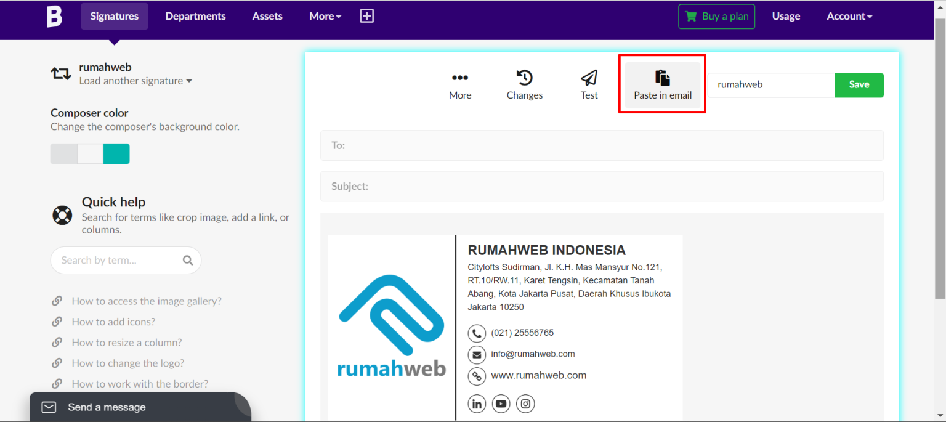The width and height of the screenshot is (946, 422).
Task: Open the Signatures tab
Action: [115, 16]
